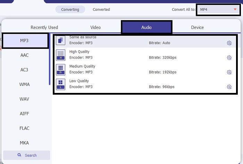Click the Medium Quality M preset icon

(x=61, y=70)
